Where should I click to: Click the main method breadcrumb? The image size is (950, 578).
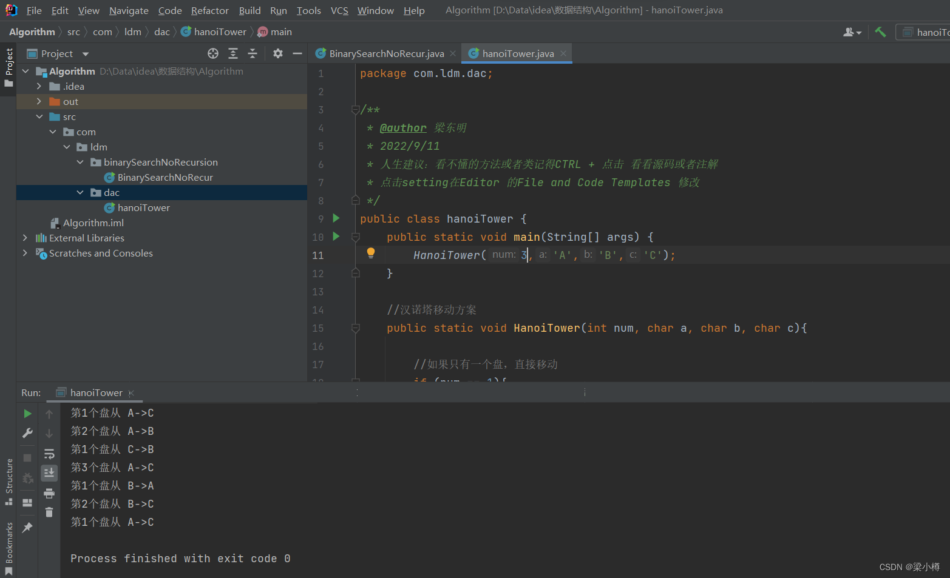click(x=275, y=32)
